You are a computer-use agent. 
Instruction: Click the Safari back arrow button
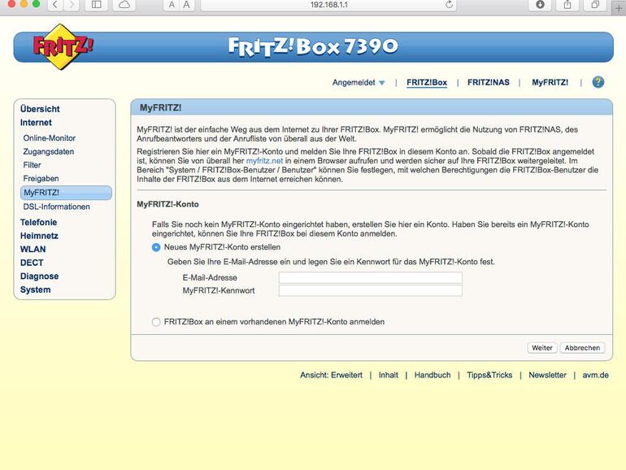[55, 5]
